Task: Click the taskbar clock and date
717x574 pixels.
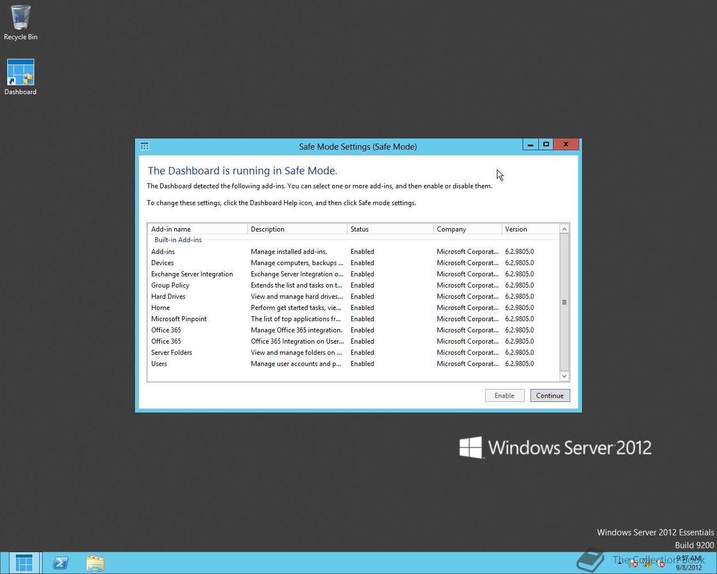Action: 688,563
